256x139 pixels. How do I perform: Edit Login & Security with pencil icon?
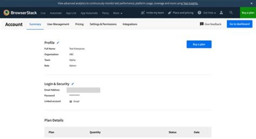[73, 84]
